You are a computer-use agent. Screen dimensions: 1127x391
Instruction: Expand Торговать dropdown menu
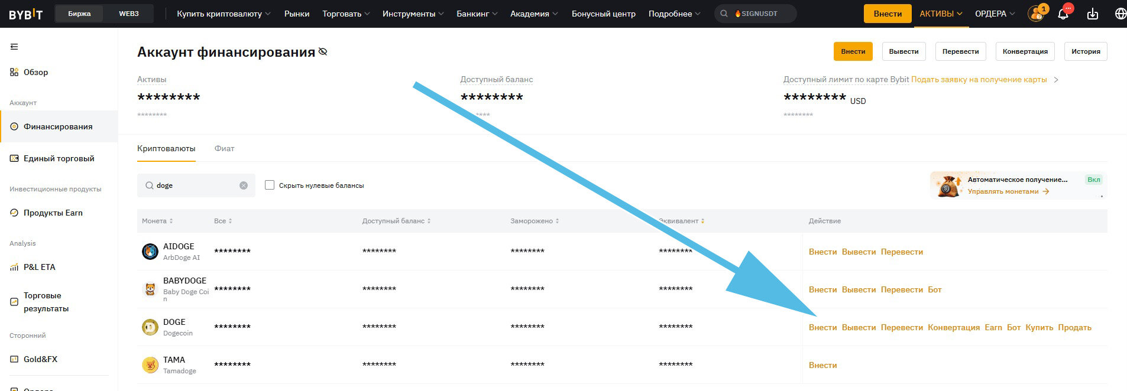point(346,14)
